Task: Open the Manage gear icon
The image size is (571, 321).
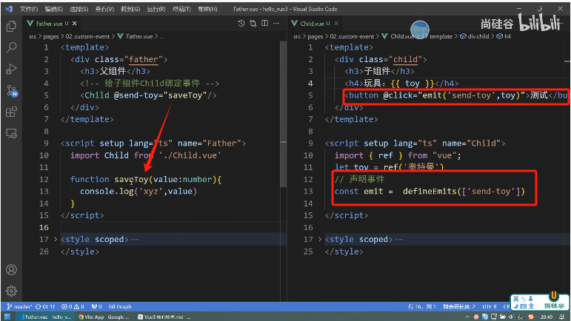Action: tap(11, 291)
